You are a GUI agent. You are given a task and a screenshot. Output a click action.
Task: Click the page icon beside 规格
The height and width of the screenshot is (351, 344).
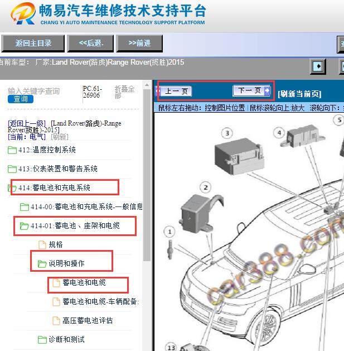(42, 244)
